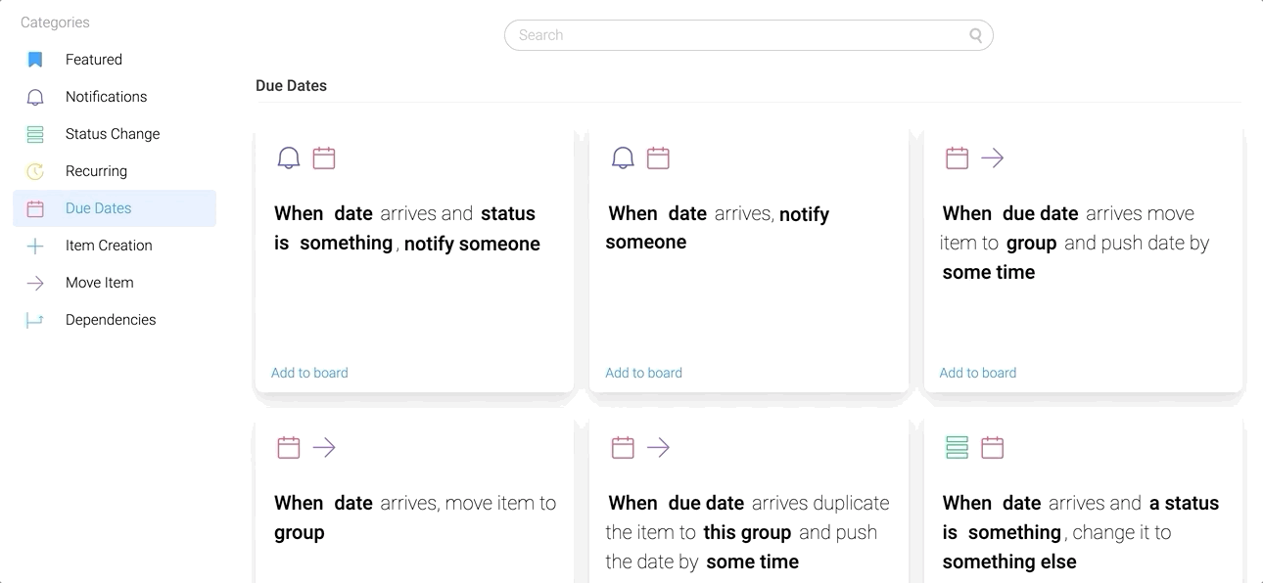Select the Status Change category

click(x=115, y=134)
